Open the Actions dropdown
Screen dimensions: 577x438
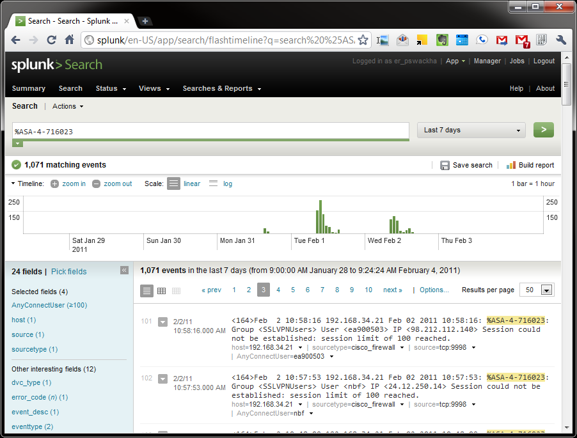pos(68,106)
